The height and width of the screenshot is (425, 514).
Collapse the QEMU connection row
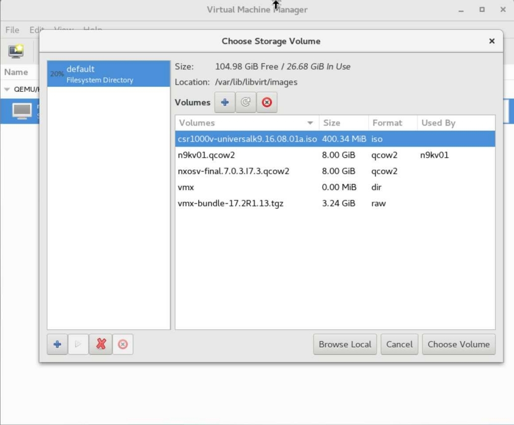[x=7, y=89]
